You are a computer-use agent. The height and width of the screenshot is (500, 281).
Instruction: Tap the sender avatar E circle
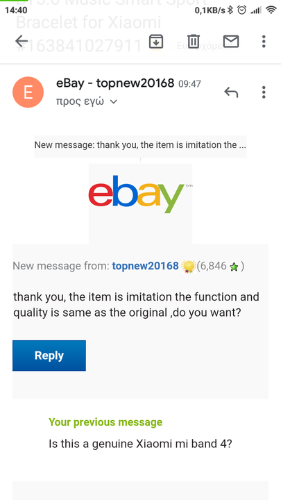click(28, 92)
